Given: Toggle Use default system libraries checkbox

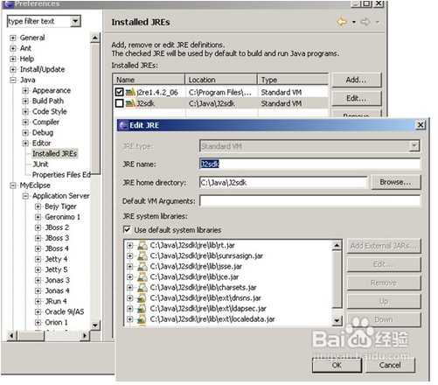Looking at the screenshot, I should click(127, 230).
